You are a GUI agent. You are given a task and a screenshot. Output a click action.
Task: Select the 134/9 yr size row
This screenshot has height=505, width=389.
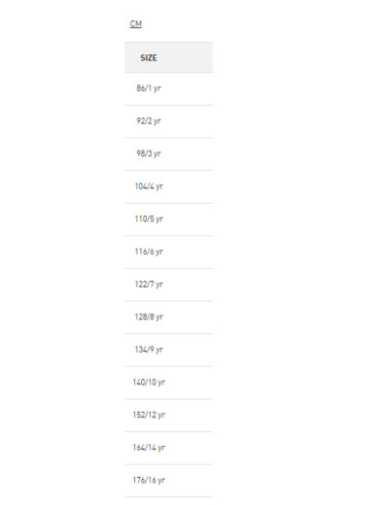[168, 350]
